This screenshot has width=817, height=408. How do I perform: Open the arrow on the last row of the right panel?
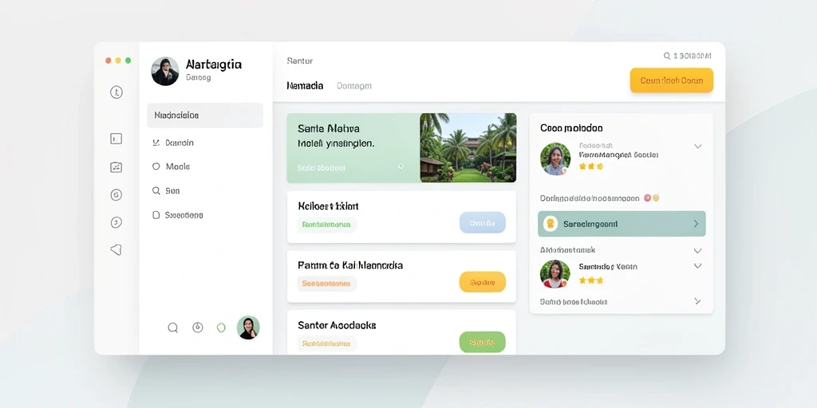tap(697, 301)
